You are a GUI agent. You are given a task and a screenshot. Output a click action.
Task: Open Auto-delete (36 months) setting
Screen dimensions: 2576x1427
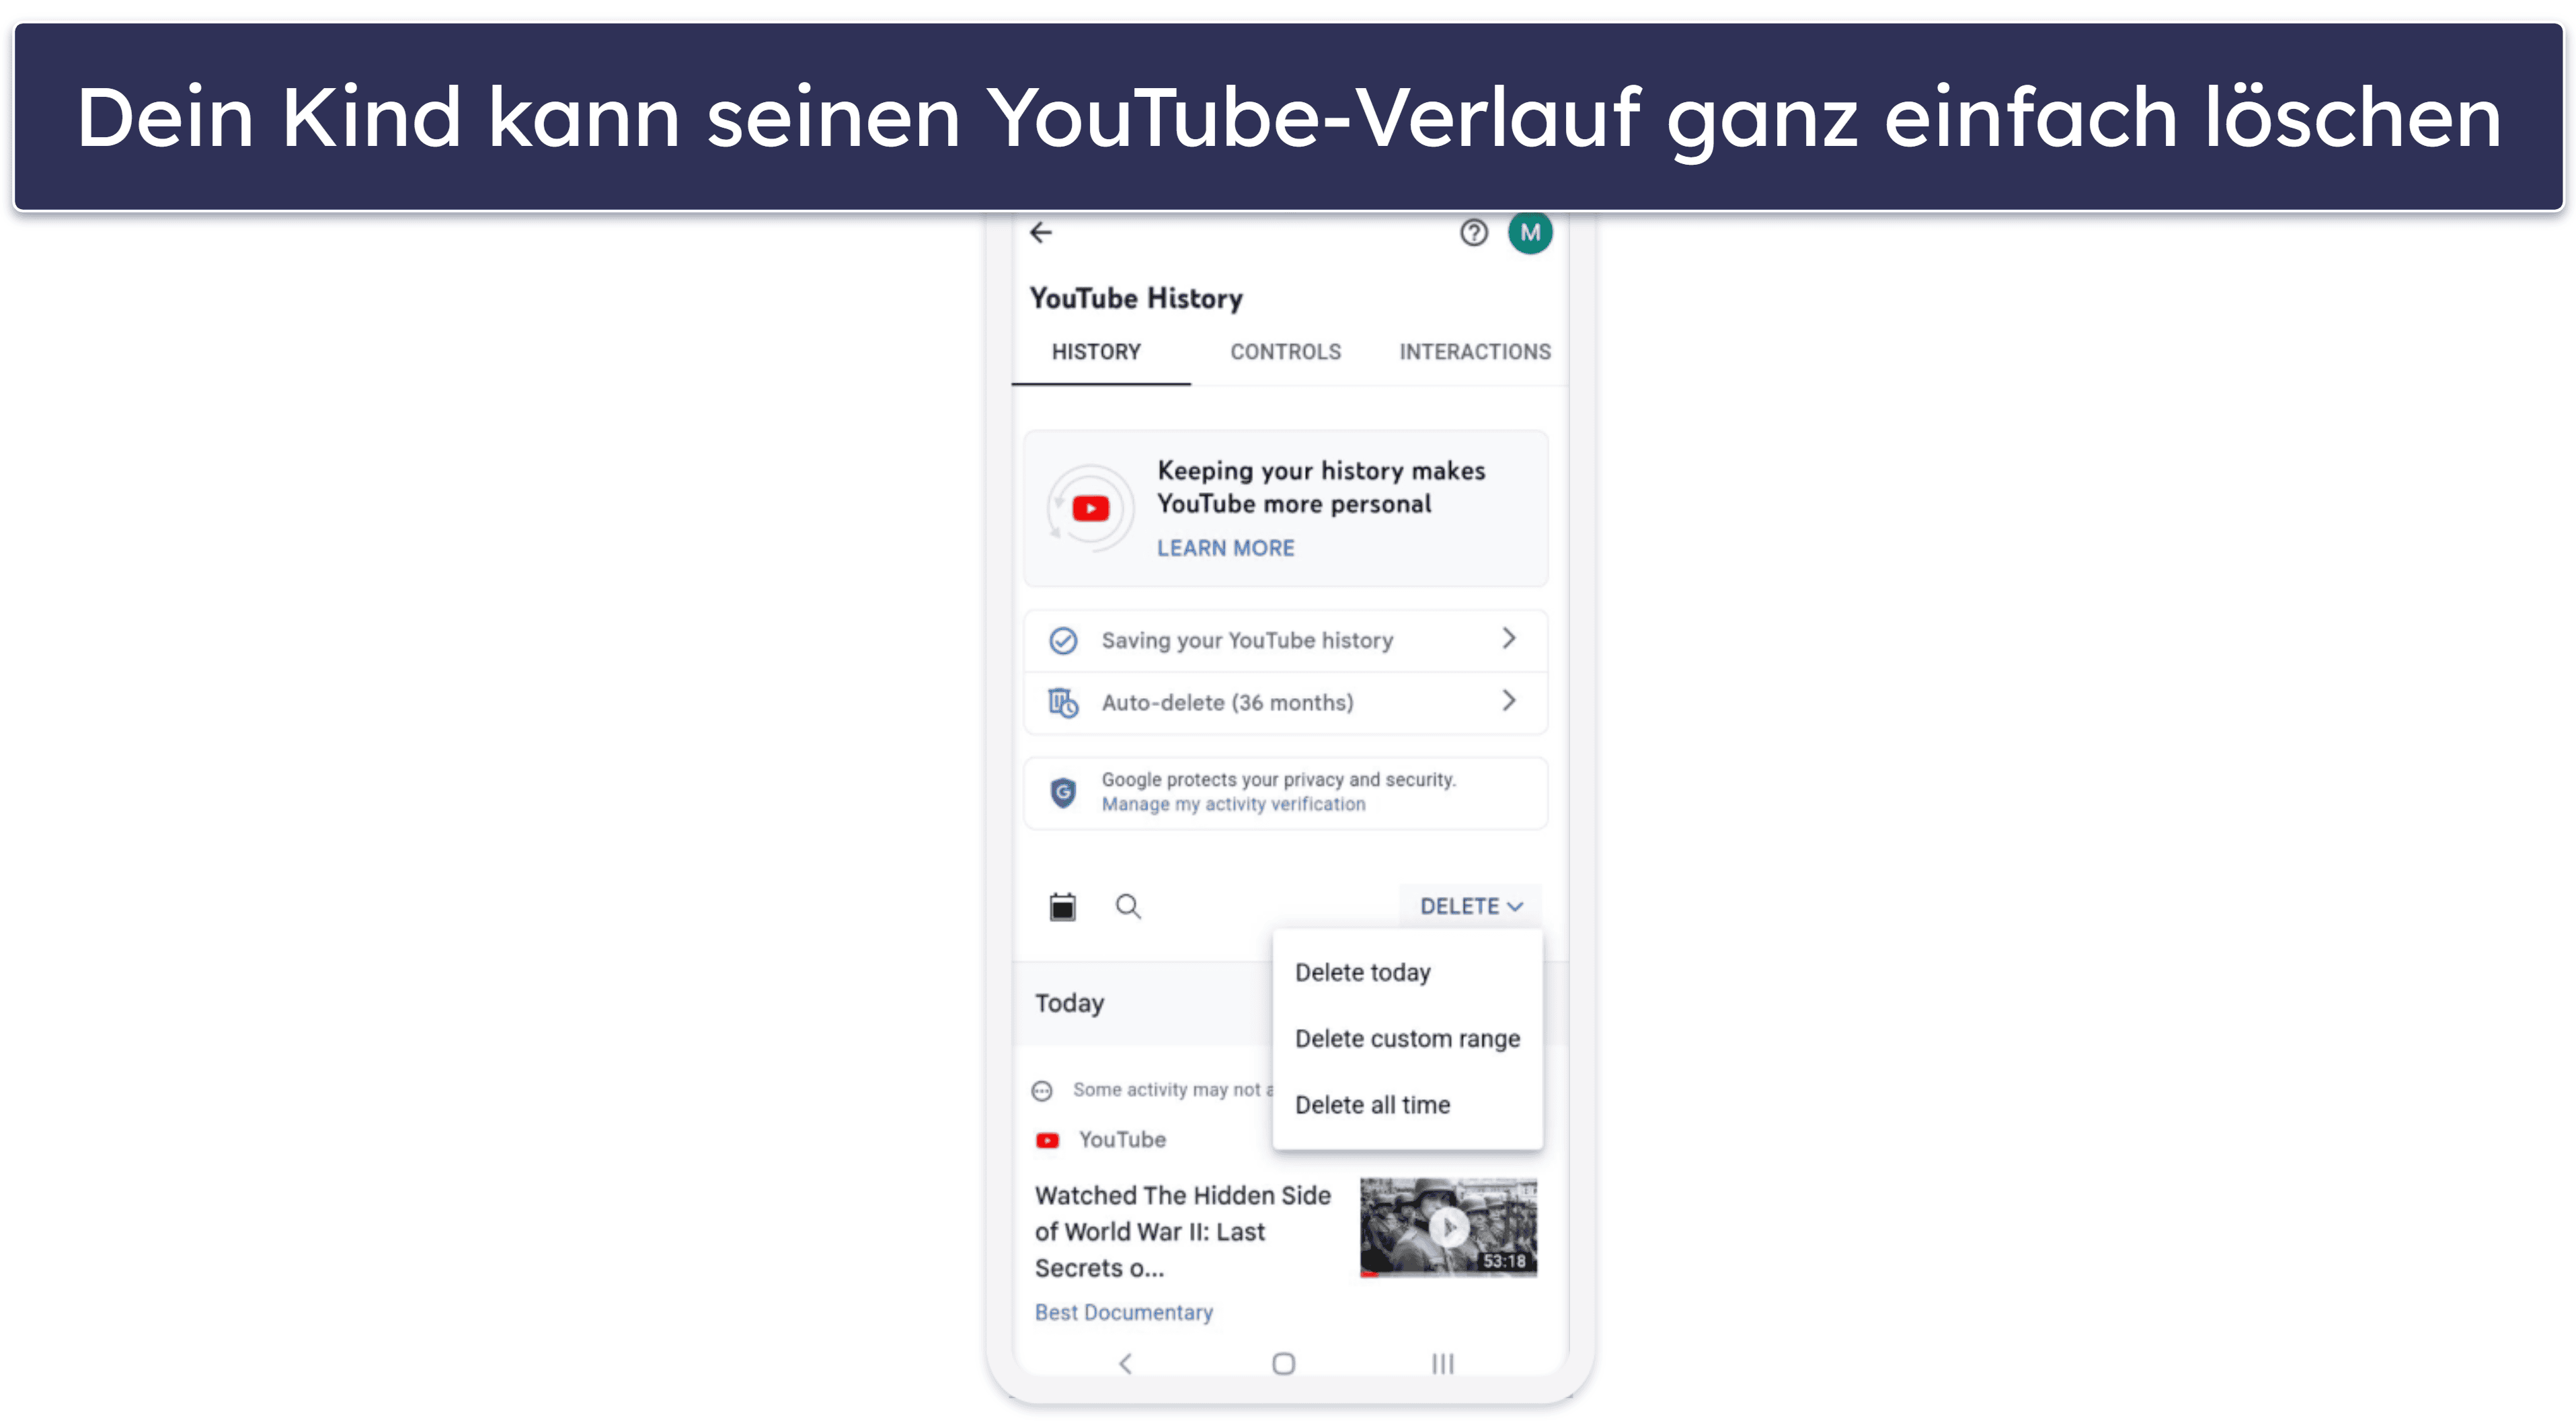1285,703
